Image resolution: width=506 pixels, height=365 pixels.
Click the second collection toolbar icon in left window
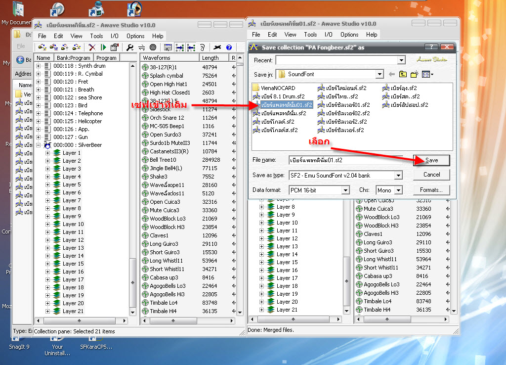[x=53, y=47]
